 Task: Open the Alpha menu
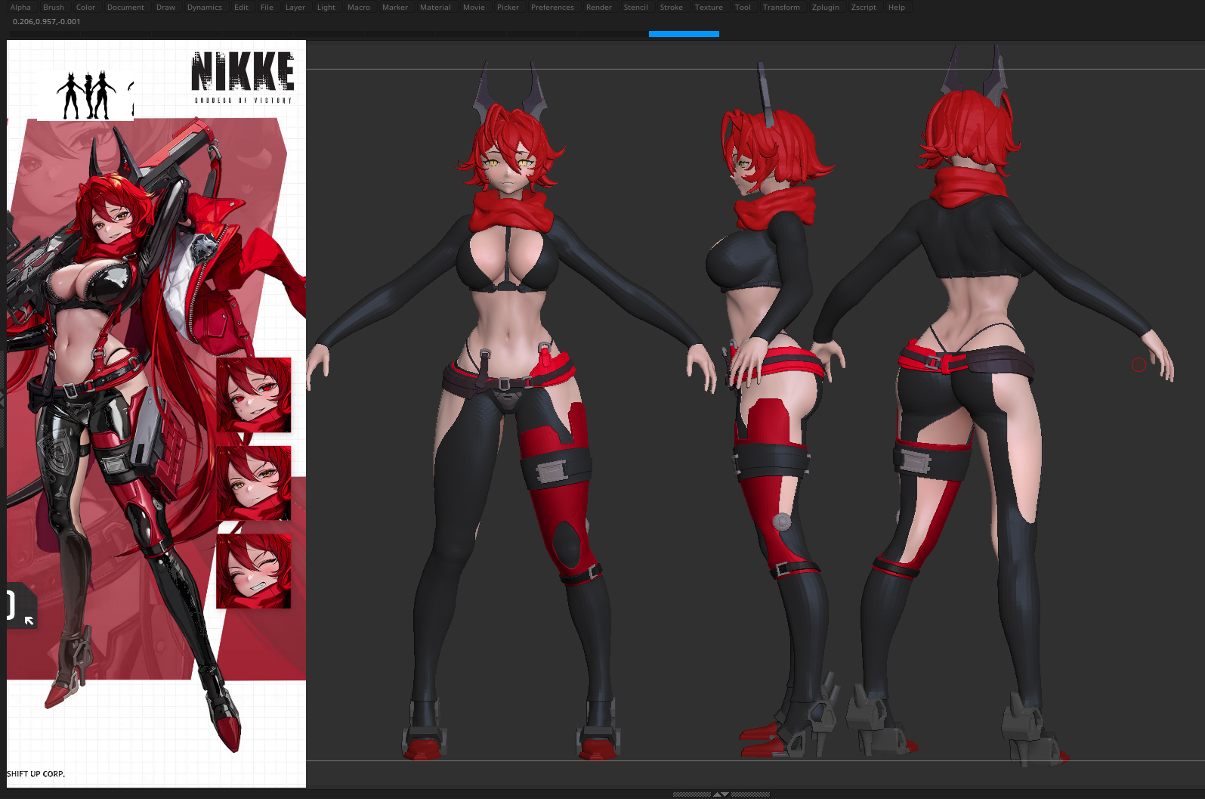20,8
